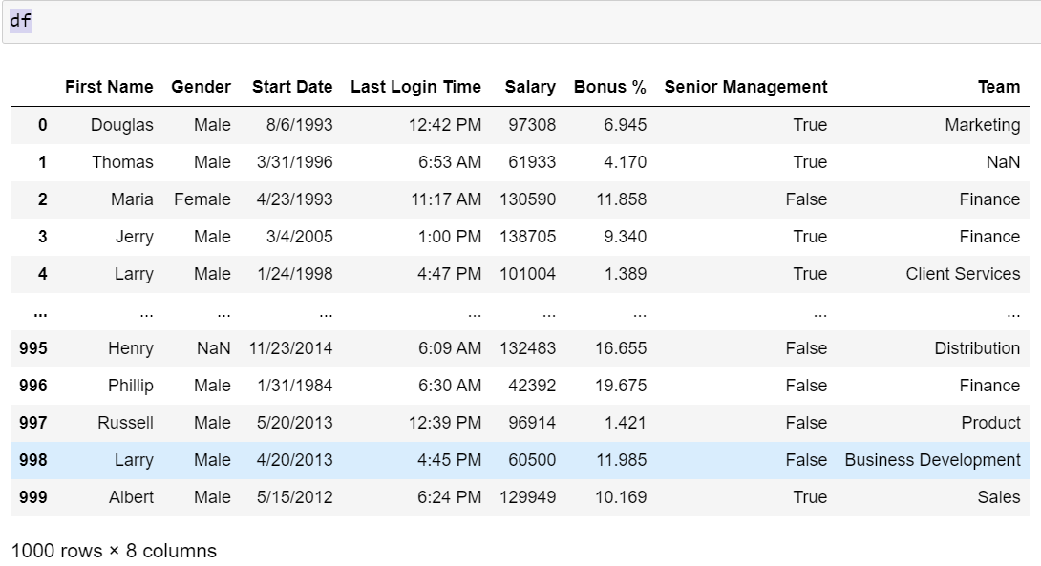Click the 1000 rows × 8 columns summary text
The image size is (1041, 566).
(x=115, y=551)
